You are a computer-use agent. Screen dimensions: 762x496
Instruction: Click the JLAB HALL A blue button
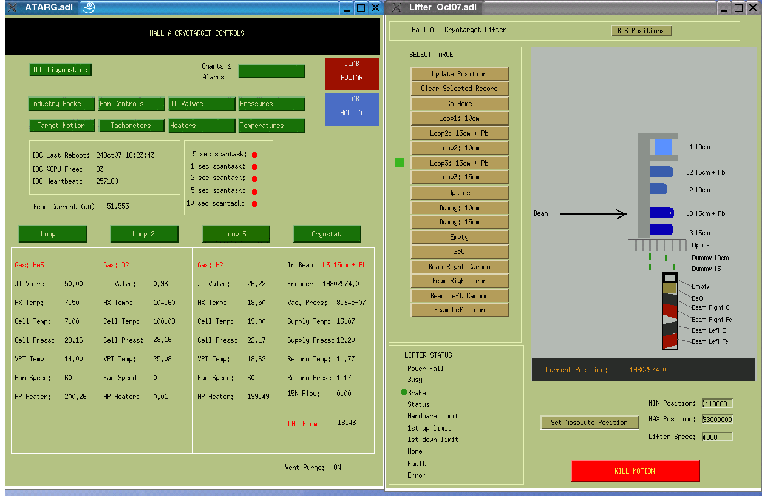(352, 109)
